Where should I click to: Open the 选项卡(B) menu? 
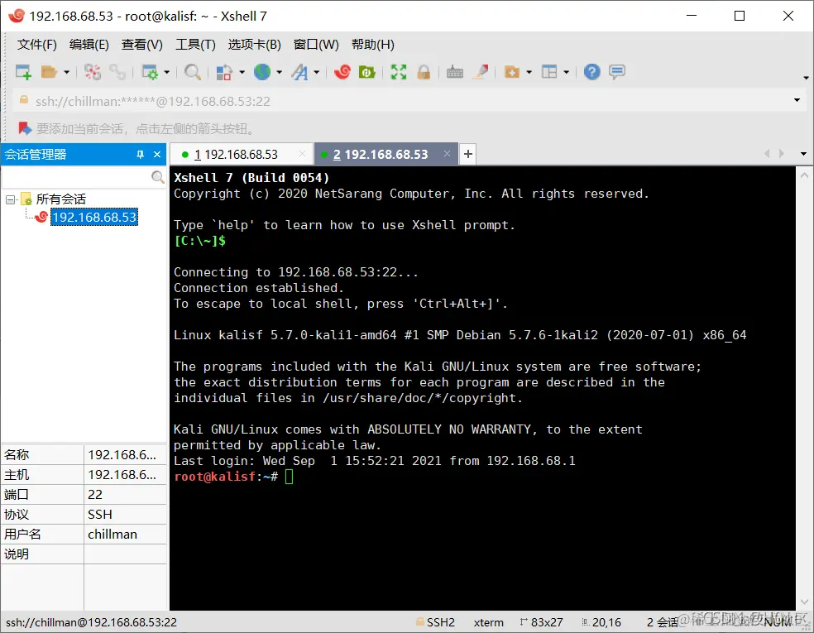click(x=255, y=45)
